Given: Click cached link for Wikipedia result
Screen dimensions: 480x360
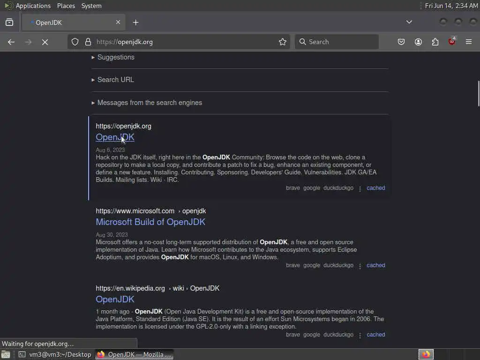Looking at the screenshot, I should click(376, 335).
